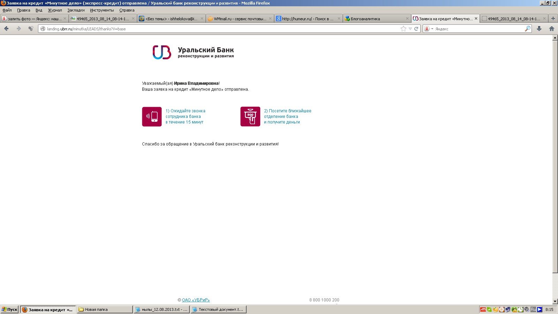558x314 pixels.
Task: Switch to the humeur.ru search tab
Action: point(308,18)
